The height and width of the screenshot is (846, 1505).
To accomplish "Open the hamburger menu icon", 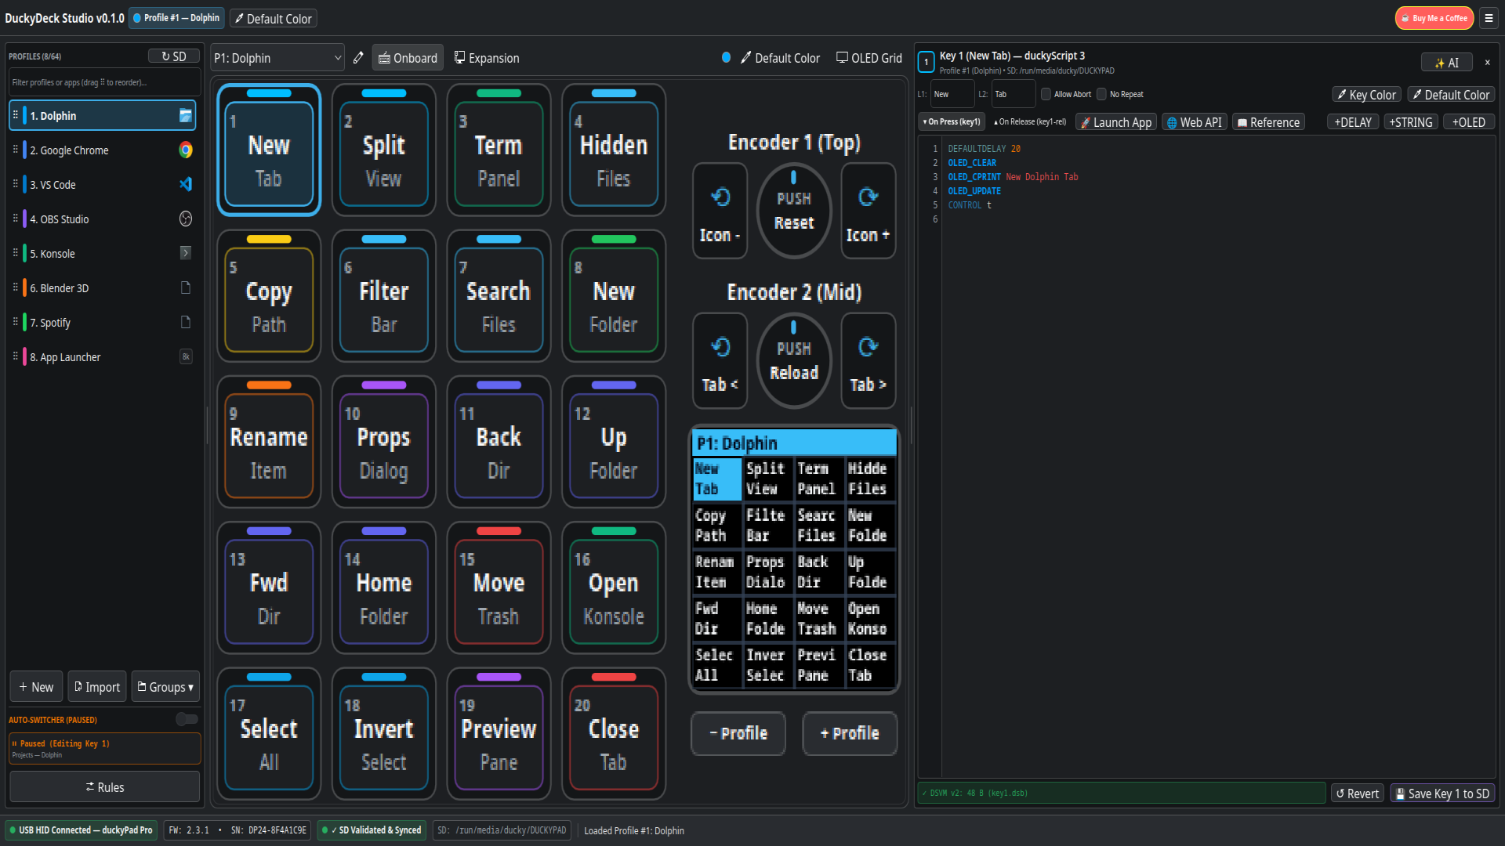I will point(1489,18).
